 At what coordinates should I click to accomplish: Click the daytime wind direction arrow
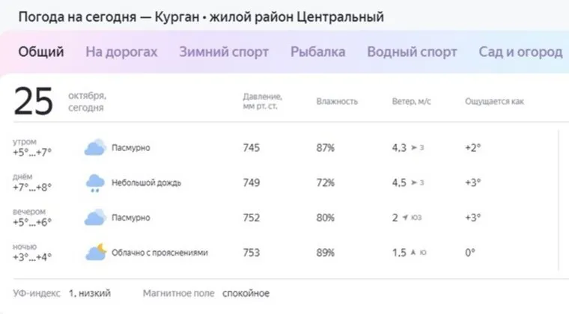[414, 182]
